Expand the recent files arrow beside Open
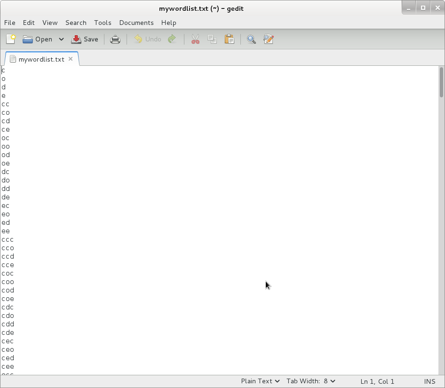The height and width of the screenshot is (388, 445). pyautogui.click(x=61, y=39)
